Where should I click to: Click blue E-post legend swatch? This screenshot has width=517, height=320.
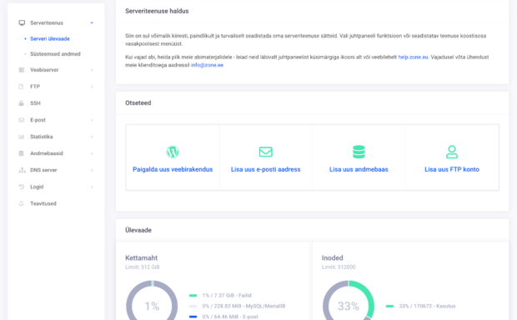point(193,317)
